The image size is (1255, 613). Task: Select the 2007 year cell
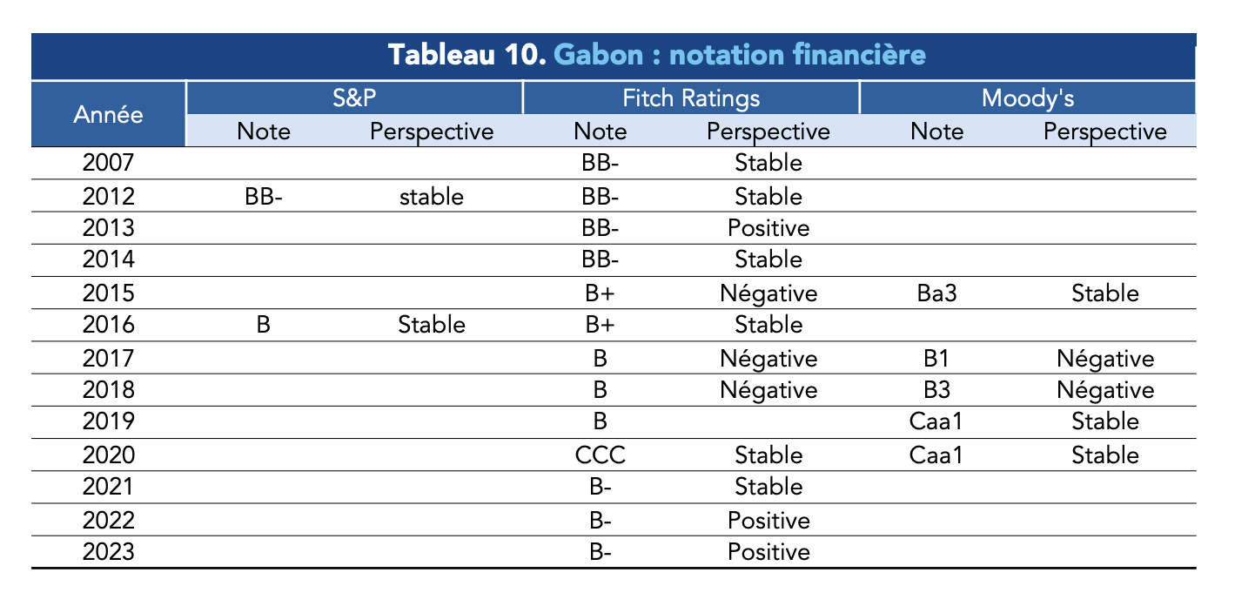coord(109,163)
